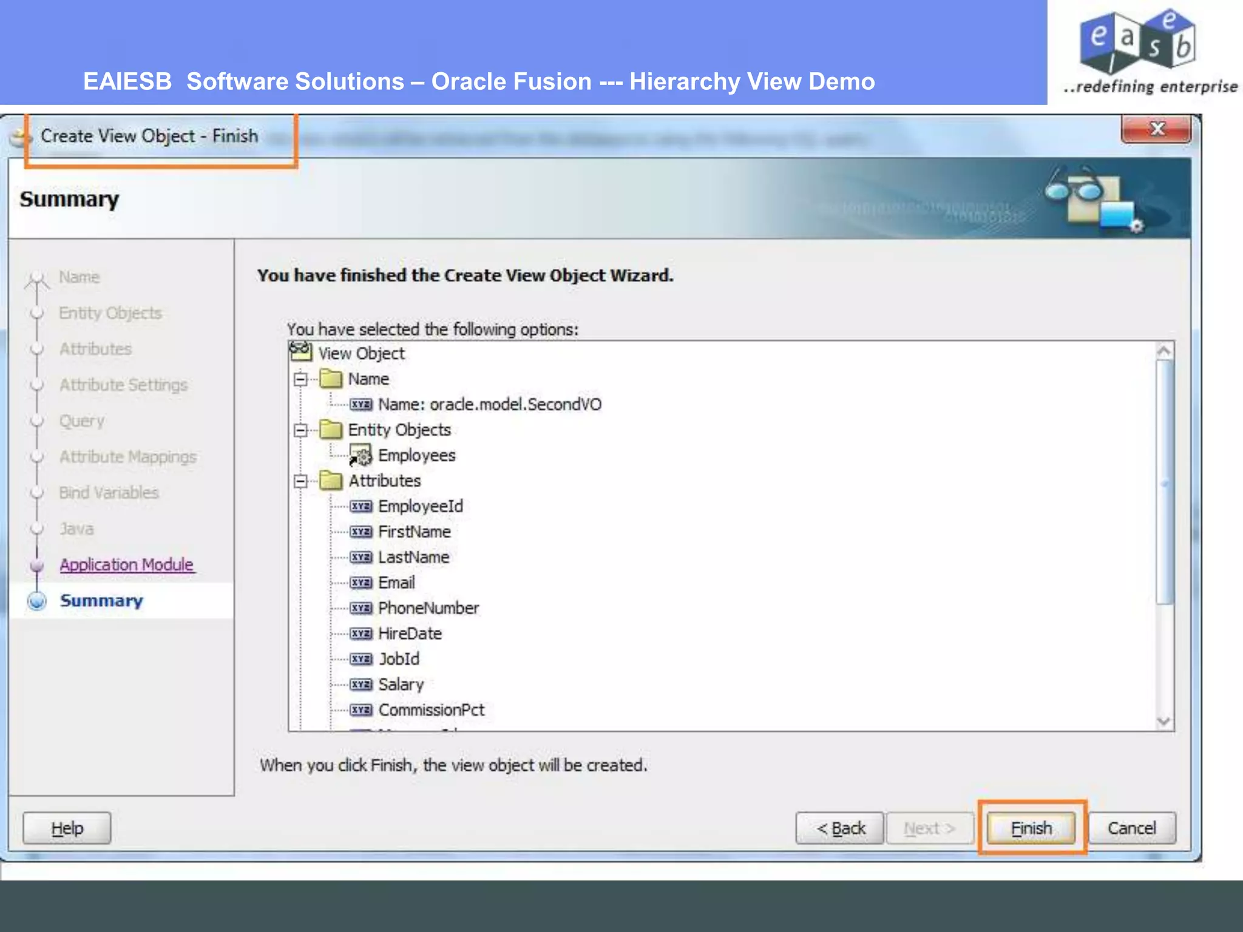Click the Salary attribute icon
The height and width of the screenshot is (932, 1243).
click(361, 684)
